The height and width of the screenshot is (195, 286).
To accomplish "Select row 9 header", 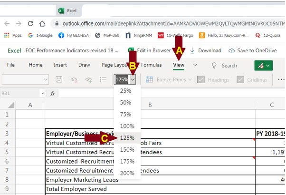I will pyautogui.click(x=7, y=189).
